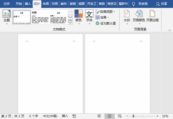Expand the 页面颜色 dropdown arrow
Screen dimensions: 173x119
click(139, 24)
